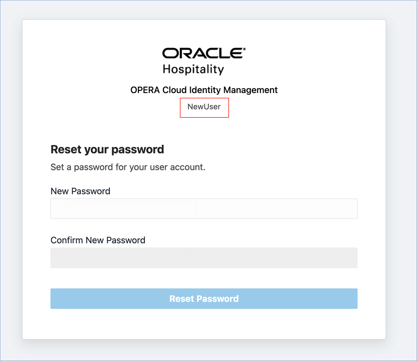Image resolution: width=417 pixels, height=361 pixels.
Task: Select the New Password field label
Action: 80,191
